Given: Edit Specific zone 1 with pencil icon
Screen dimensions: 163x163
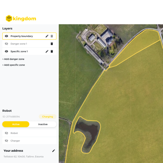Looking at the screenshot, I should 47,51.
